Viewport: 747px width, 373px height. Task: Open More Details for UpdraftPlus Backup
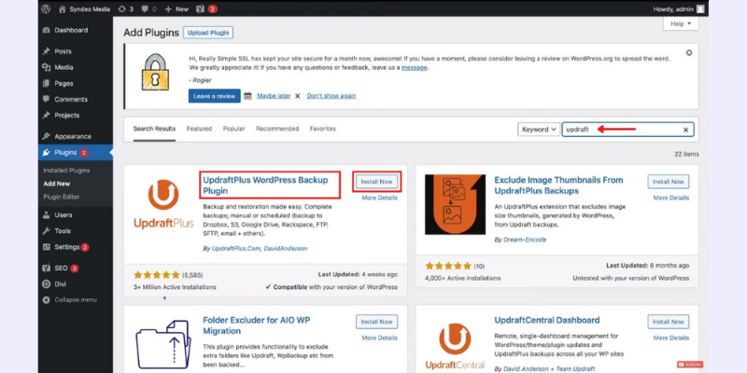379,198
